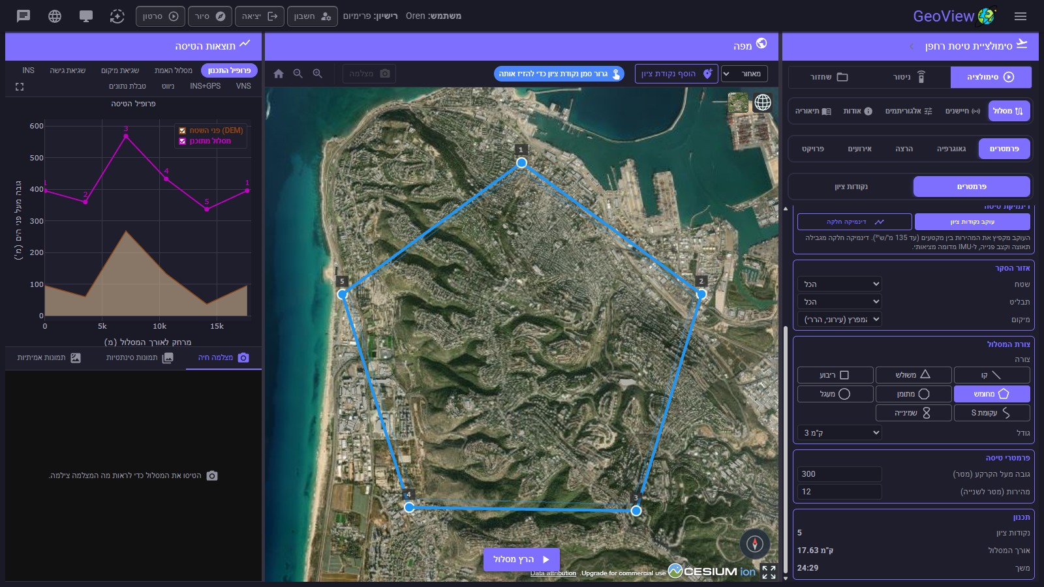The image size is (1044, 587).
Task: Open the relief (תבליט) dropdown
Action: coord(840,301)
